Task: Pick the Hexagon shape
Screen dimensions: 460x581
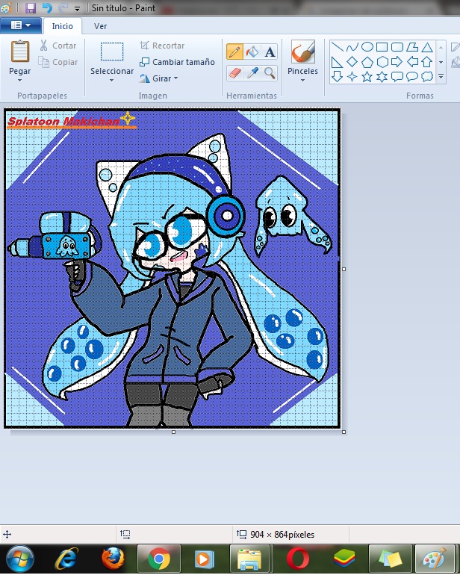Action: (x=382, y=62)
